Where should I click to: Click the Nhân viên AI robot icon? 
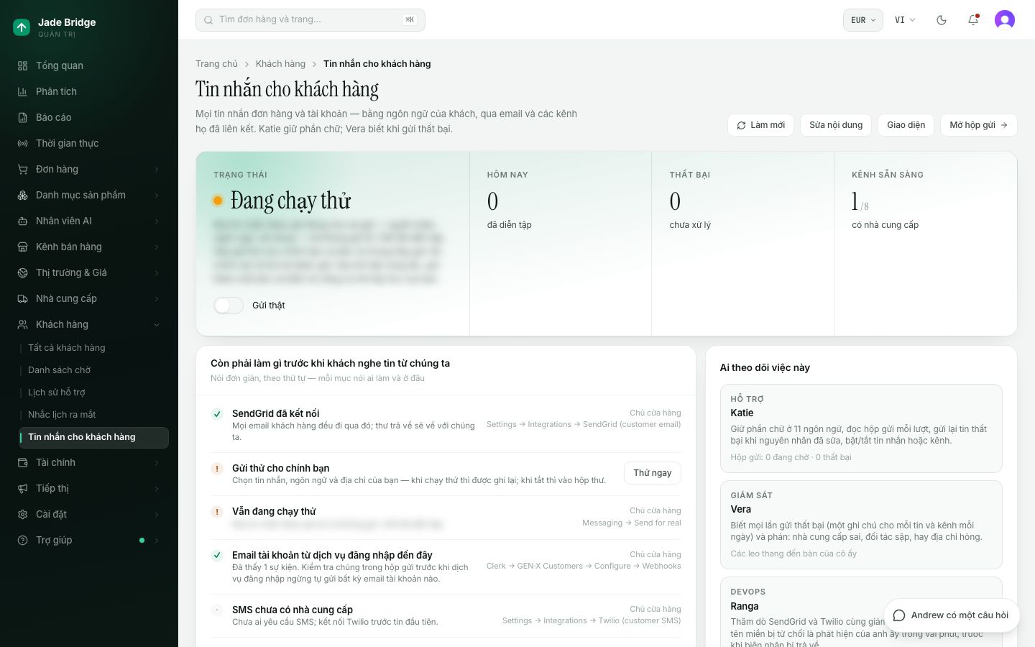tap(22, 221)
